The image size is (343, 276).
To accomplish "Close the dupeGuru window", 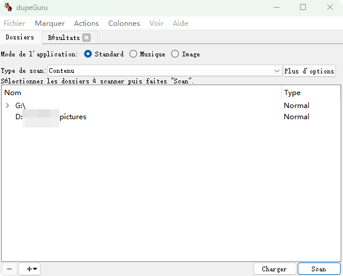I will pyautogui.click(x=330, y=8).
